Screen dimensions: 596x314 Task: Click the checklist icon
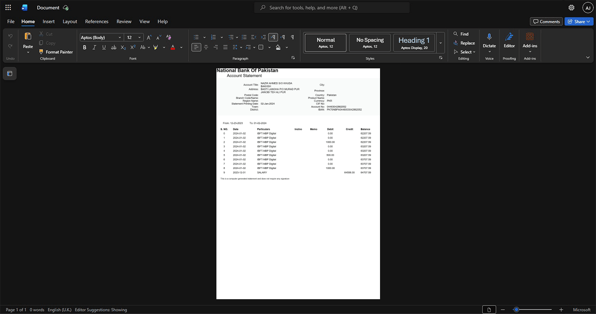244,37
